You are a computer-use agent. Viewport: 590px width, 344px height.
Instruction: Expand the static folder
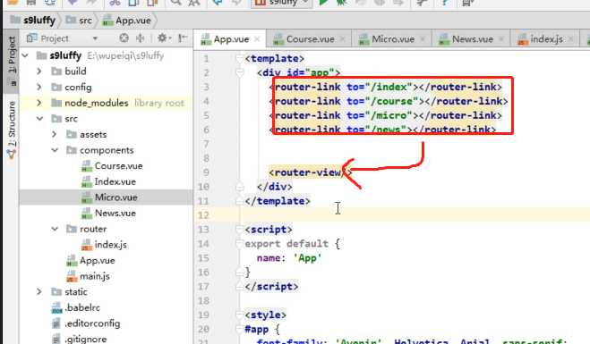pos(39,291)
